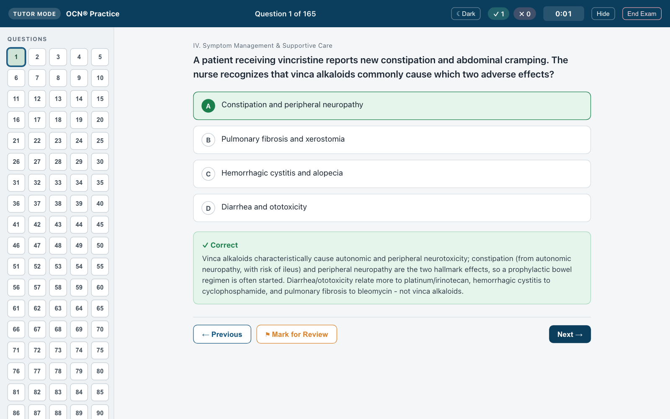This screenshot has height=419, width=670.
Task: Go to Previous question
Action: [222, 334]
